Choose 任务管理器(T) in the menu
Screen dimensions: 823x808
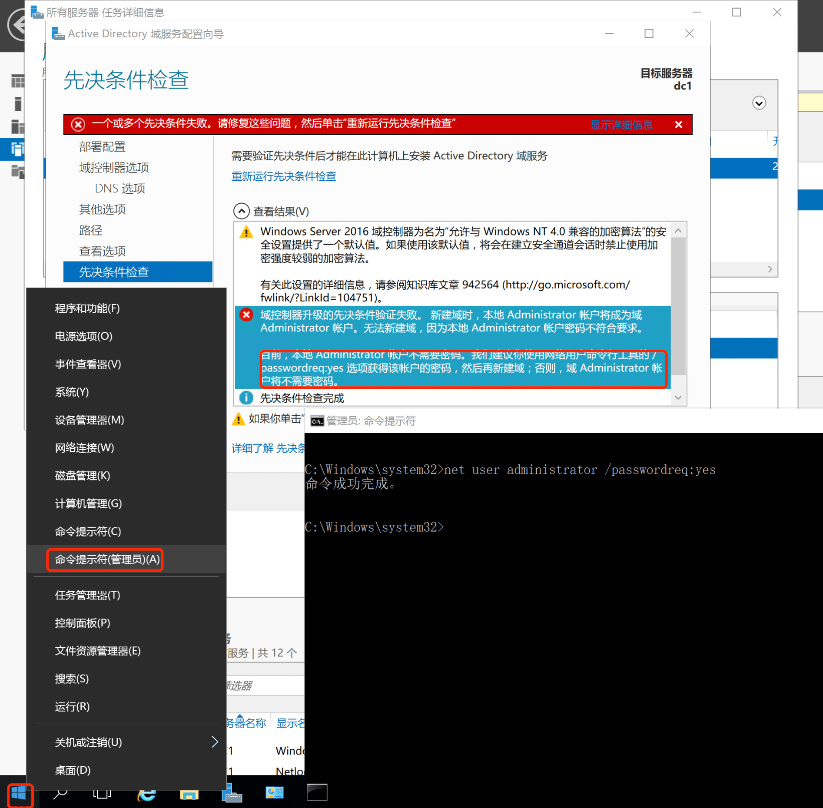click(87, 595)
